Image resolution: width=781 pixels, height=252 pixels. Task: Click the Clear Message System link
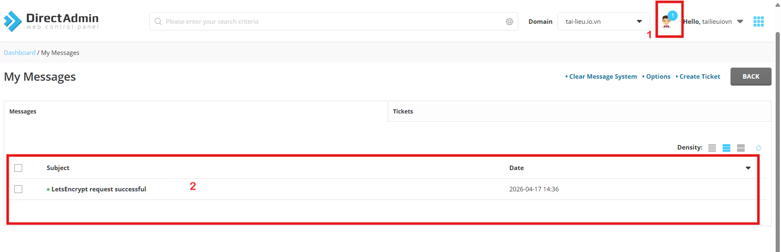602,77
